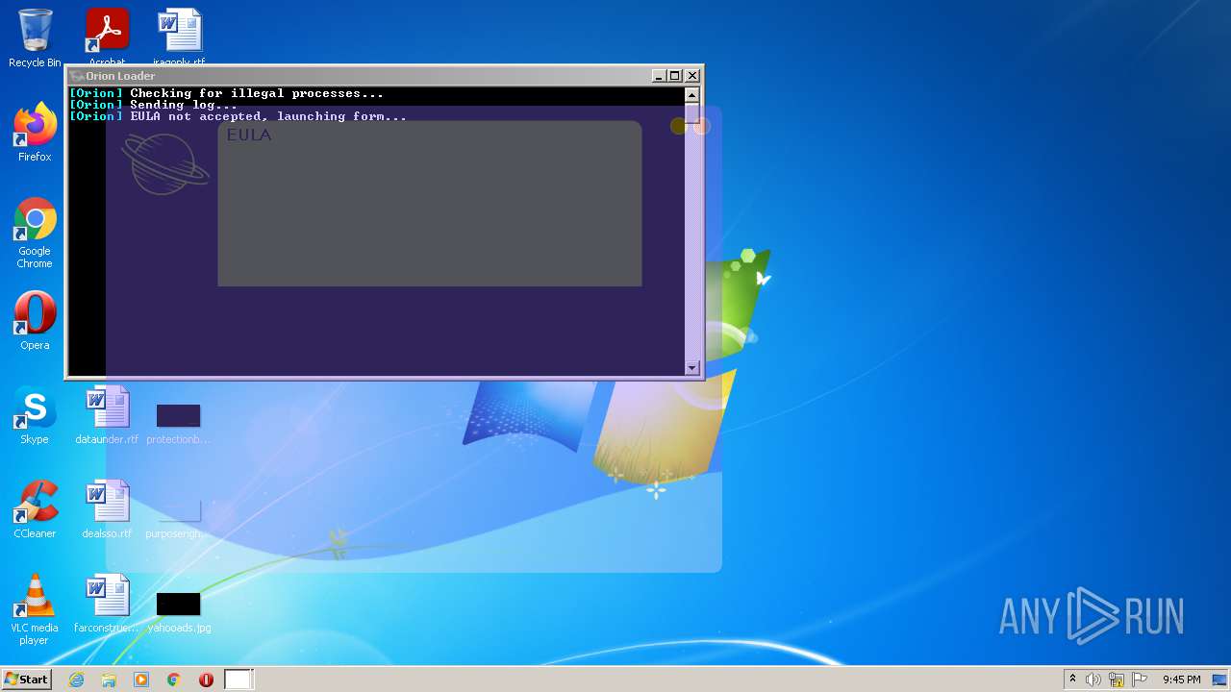Viewport: 1231px width, 692px height.
Task: Launch Windows Media Player from the taskbar
Action: tap(141, 680)
